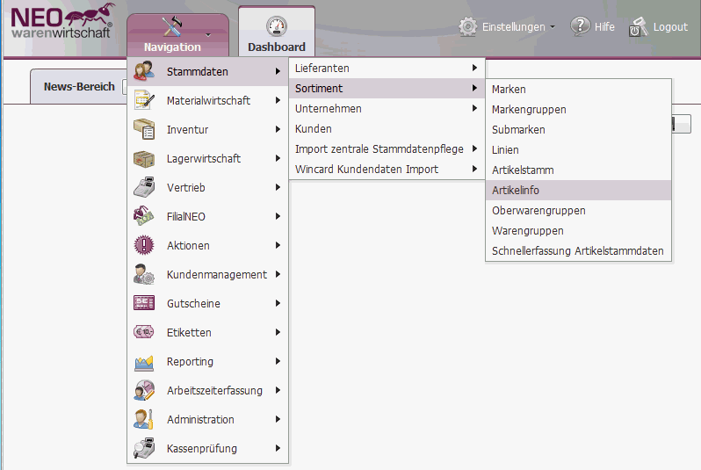The height and width of the screenshot is (470, 701).
Task: Open the Einstellungen dropdown arrow
Action: 553,27
